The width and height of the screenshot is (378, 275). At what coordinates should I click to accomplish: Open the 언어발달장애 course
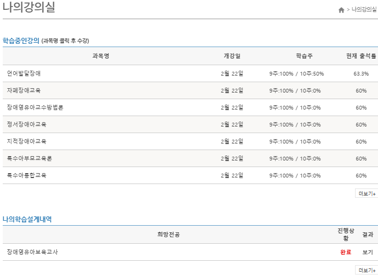24,73
